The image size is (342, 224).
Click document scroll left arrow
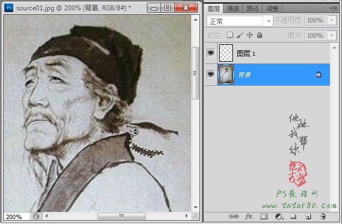[x=47, y=216]
